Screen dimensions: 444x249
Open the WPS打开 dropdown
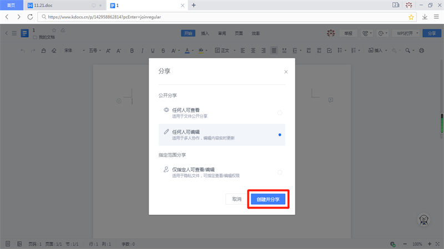(x=407, y=33)
